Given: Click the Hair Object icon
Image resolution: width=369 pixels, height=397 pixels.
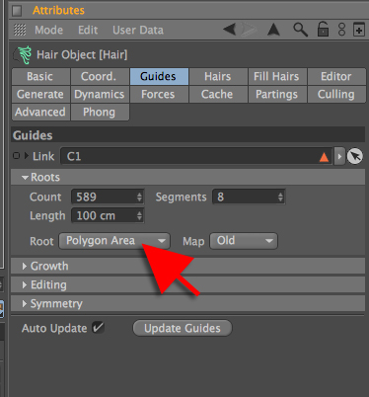Looking at the screenshot, I should pos(23,55).
